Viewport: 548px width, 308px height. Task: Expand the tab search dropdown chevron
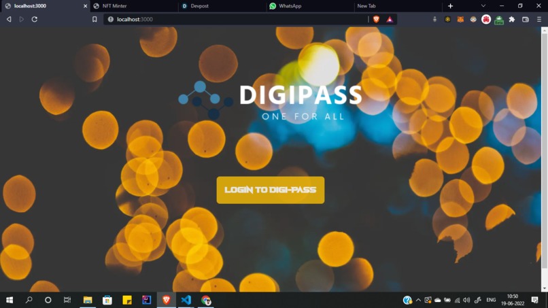[x=483, y=6]
